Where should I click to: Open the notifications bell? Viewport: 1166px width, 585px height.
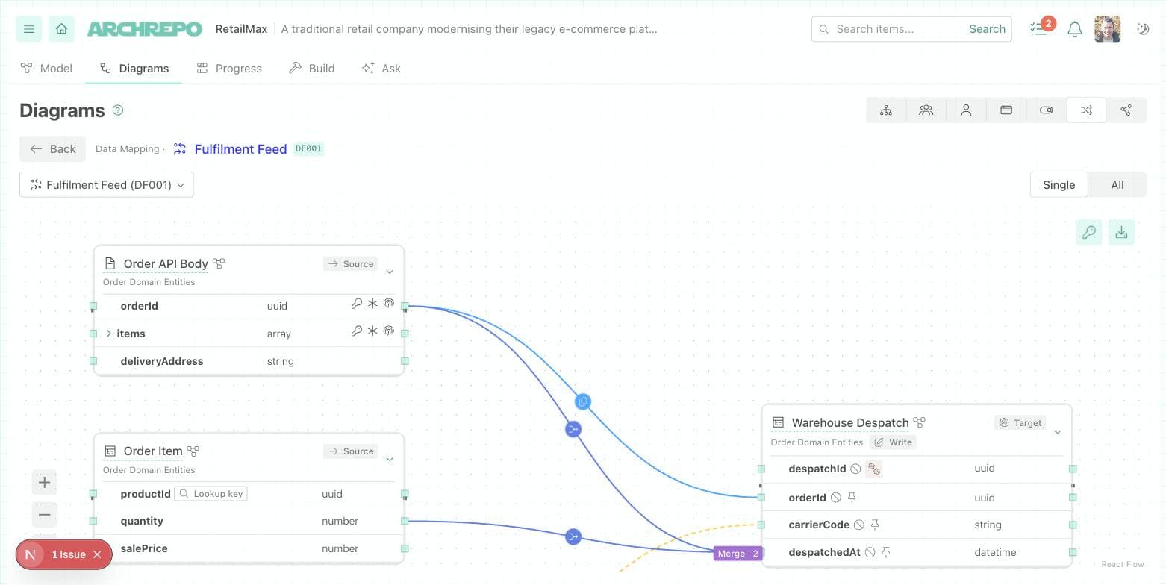(1074, 29)
